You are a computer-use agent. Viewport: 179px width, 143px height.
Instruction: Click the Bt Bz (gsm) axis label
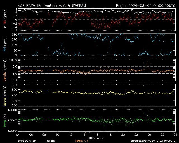pyautogui.click(x=4, y=20)
